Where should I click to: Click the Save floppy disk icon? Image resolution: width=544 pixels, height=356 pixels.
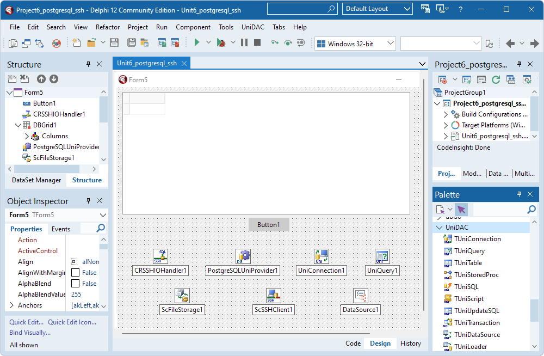pos(114,43)
